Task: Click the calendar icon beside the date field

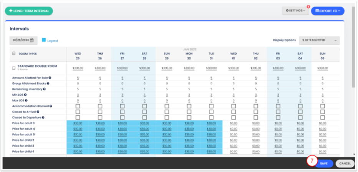Action: click(31, 40)
